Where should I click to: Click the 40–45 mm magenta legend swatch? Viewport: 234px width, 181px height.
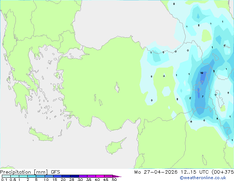pos(100,176)
